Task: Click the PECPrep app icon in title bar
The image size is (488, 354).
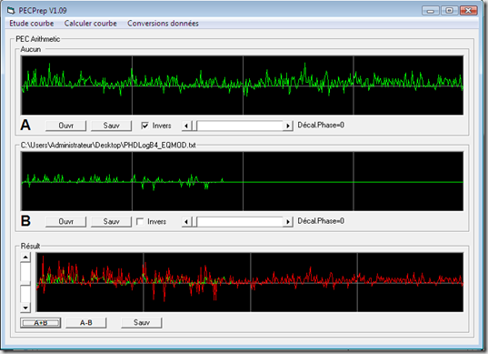Action: (x=11, y=11)
